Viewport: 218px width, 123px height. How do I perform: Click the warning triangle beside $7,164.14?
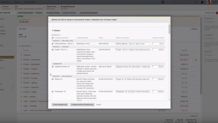(x=196, y=59)
